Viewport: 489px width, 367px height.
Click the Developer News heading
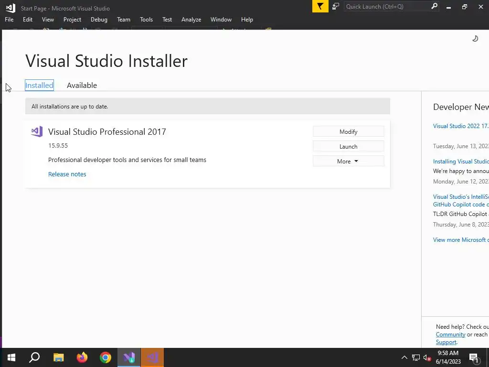pyautogui.click(x=461, y=107)
